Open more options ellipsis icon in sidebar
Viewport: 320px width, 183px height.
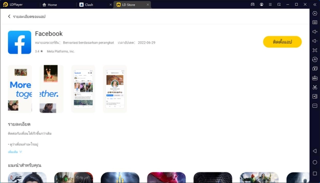coord(315,106)
